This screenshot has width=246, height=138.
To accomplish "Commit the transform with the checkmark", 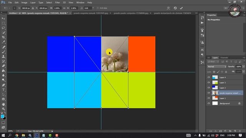I will [181, 8].
